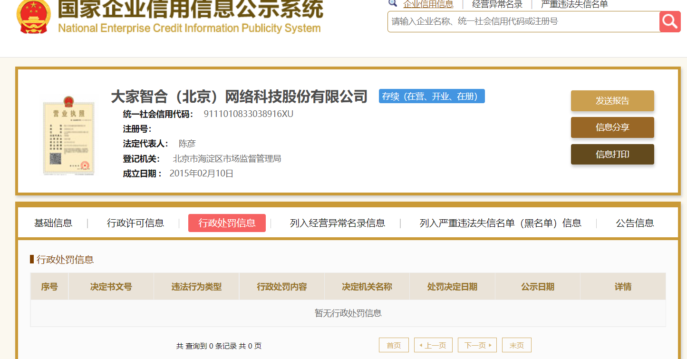Open the 公告信息 tab
The width and height of the screenshot is (687, 359).
635,223
